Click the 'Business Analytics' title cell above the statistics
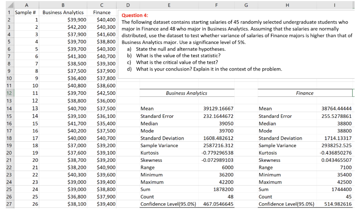The height and width of the screenshot is (210, 363). coord(187,93)
